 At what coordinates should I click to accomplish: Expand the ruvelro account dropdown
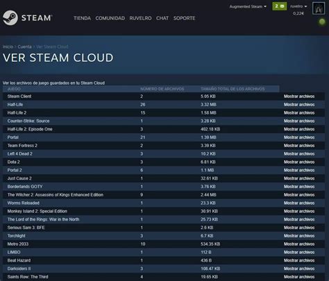[298, 6]
